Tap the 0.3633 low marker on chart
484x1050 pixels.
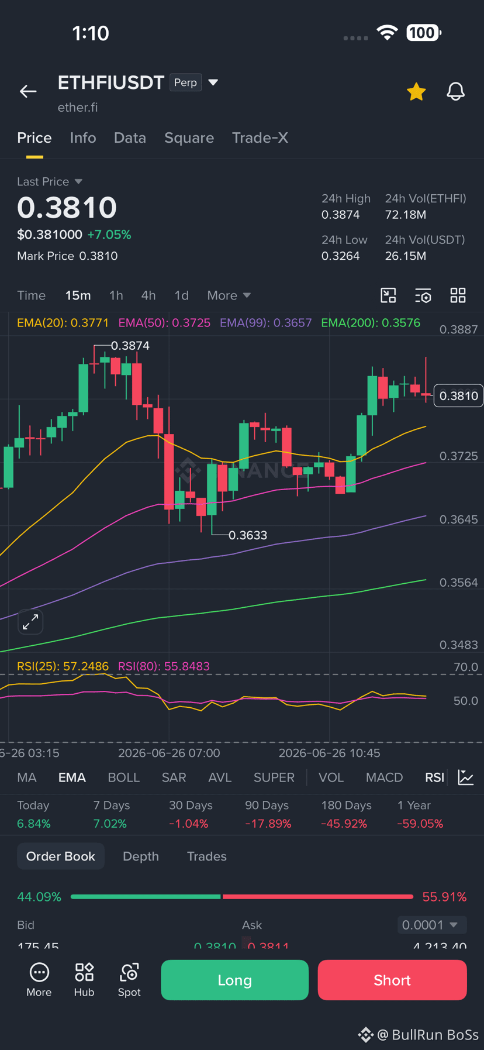248,535
